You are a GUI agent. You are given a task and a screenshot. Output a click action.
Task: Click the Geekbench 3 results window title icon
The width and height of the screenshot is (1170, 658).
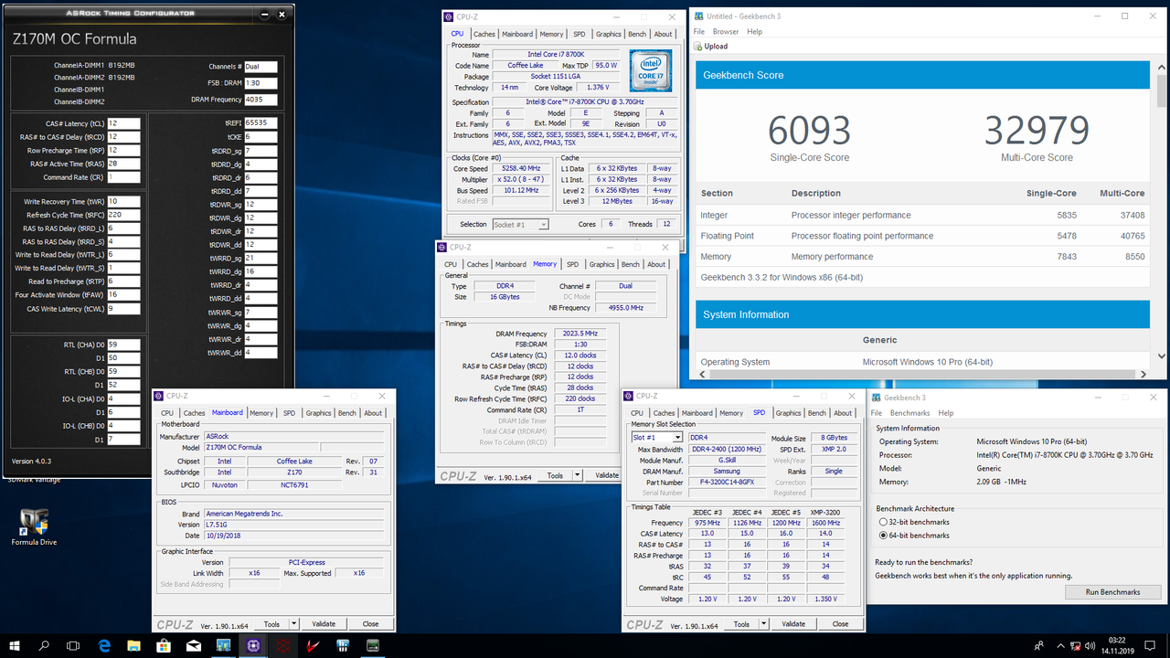699,16
